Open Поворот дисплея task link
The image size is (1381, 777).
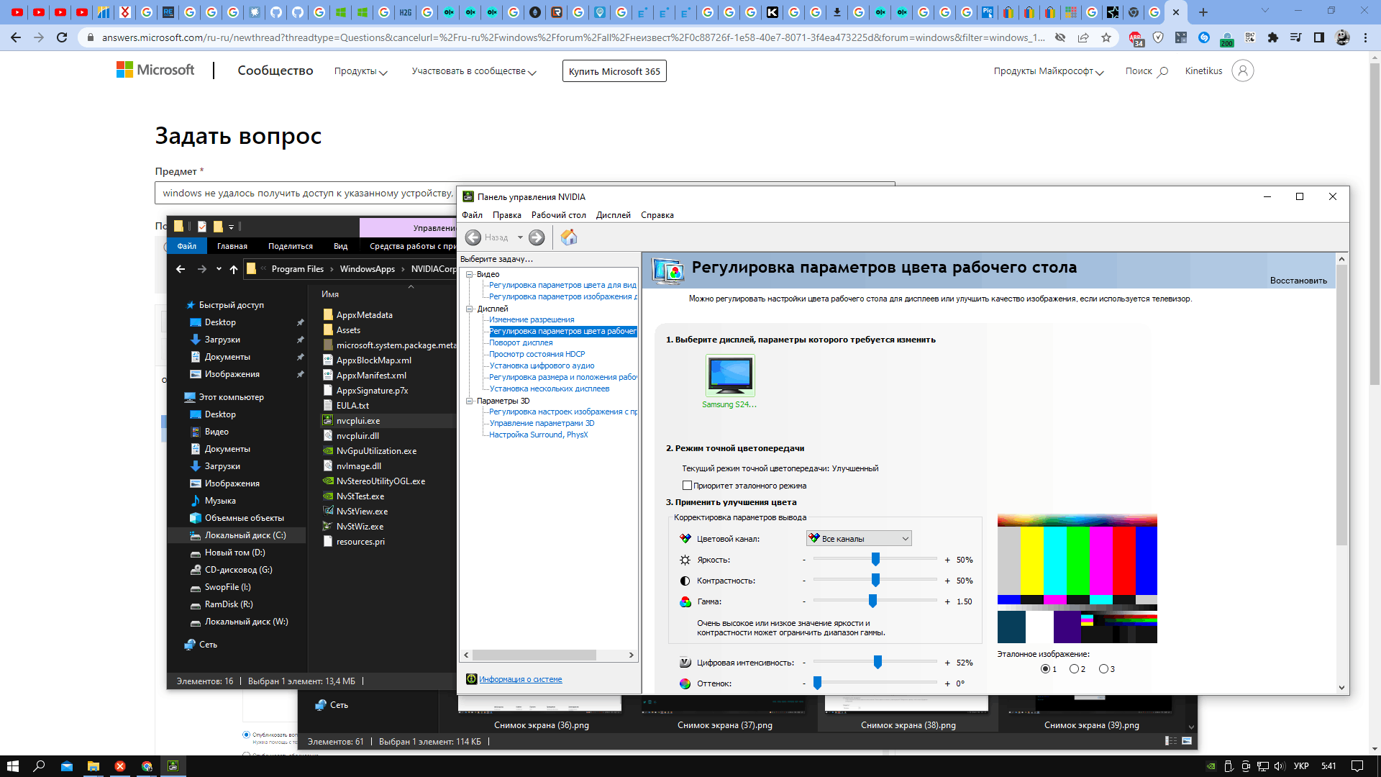click(x=521, y=342)
